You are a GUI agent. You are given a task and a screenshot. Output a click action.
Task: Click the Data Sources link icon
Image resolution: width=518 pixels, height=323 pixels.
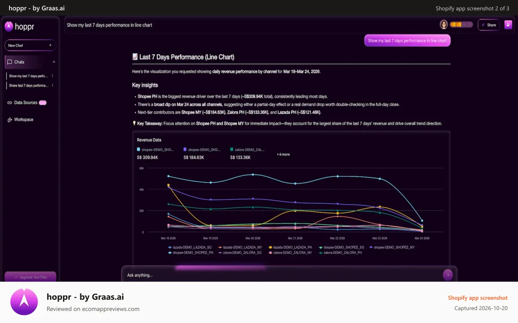[x=9, y=102]
